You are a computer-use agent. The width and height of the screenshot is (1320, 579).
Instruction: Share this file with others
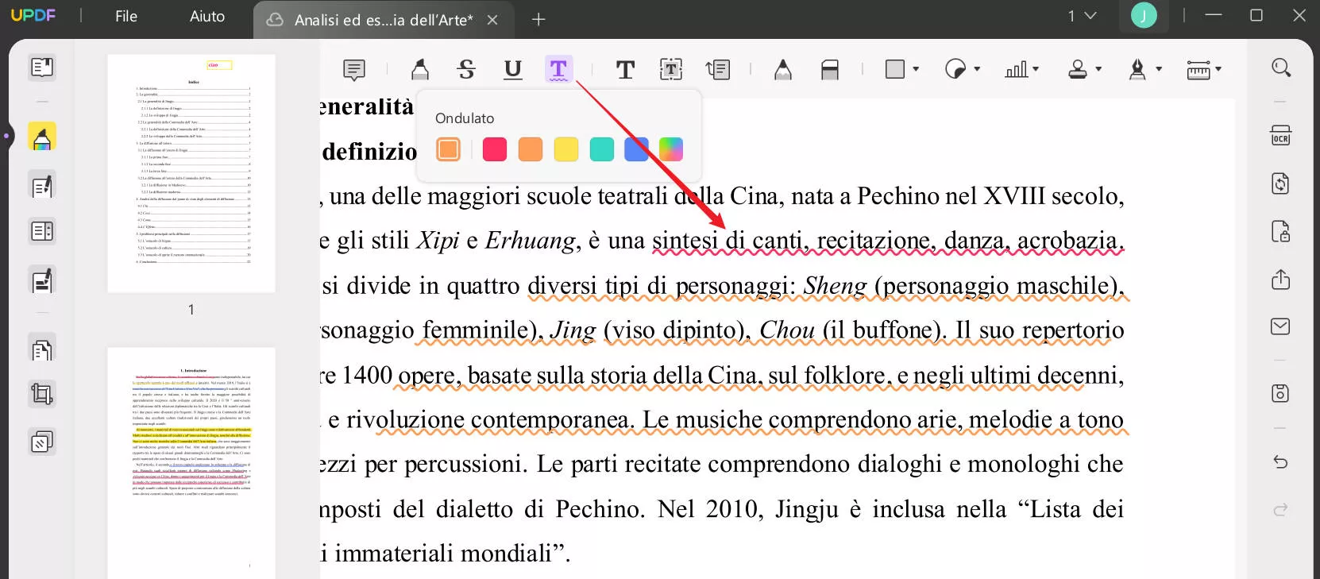point(1280,280)
